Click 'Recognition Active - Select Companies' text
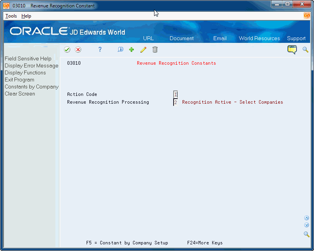This screenshot has height=251, width=314. pyautogui.click(x=232, y=102)
